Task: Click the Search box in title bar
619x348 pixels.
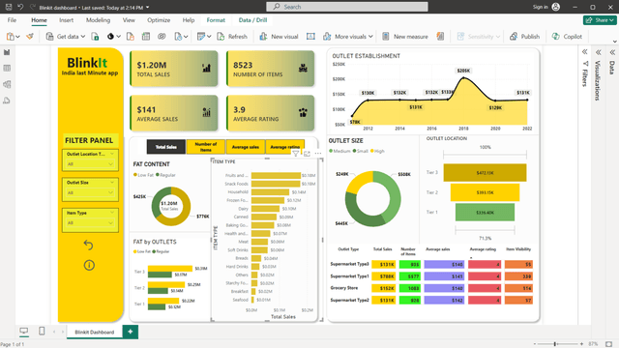Action: click(x=347, y=7)
